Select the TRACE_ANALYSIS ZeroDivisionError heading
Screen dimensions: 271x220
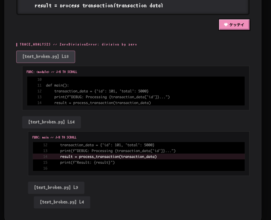point(78,44)
